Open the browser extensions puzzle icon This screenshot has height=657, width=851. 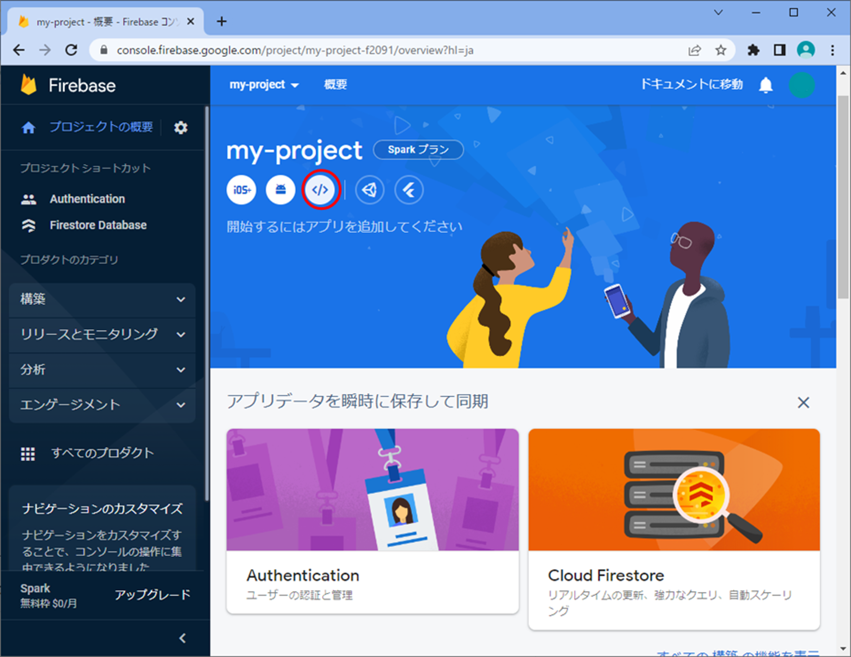click(x=753, y=50)
